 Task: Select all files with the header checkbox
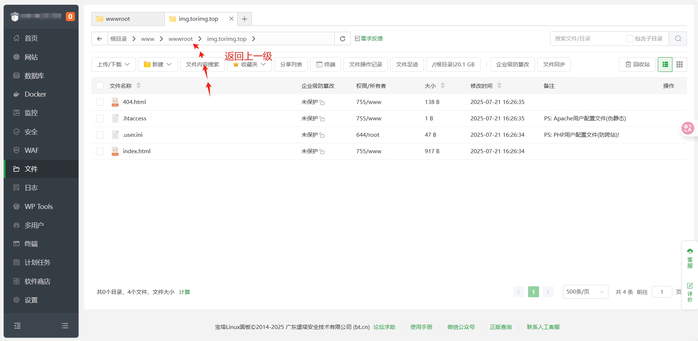100,86
